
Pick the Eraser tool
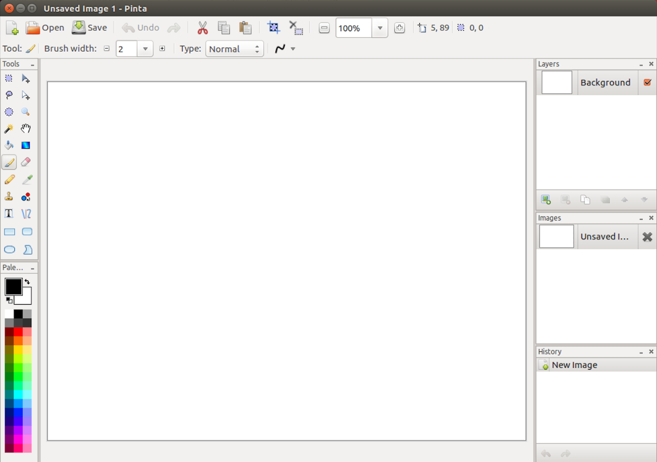click(26, 163)
